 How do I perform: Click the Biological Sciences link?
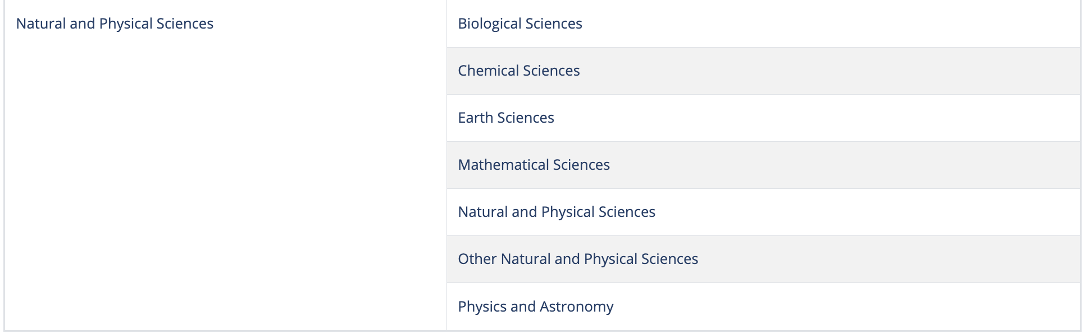pyautogui.click(x=519, y=24)
